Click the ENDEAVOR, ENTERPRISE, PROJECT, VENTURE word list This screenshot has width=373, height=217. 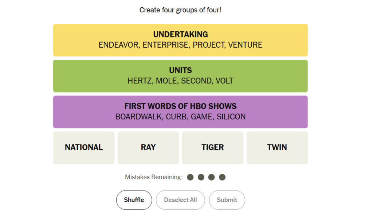click(x=180, y=45)
